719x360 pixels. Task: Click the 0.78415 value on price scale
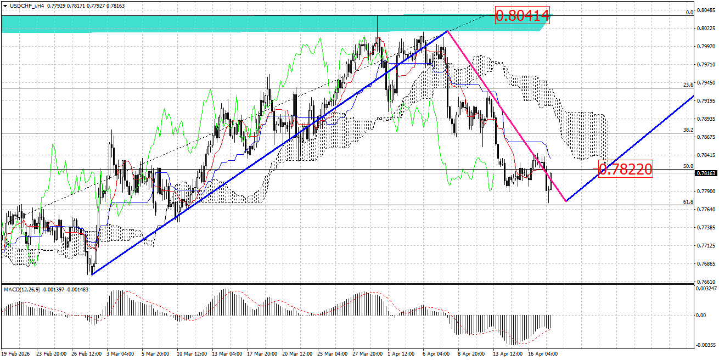tap(705, 155)
